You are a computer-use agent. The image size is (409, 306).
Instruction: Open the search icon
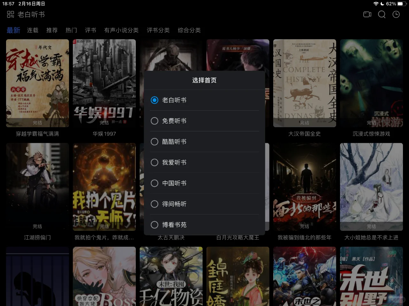tap(382, 14)
